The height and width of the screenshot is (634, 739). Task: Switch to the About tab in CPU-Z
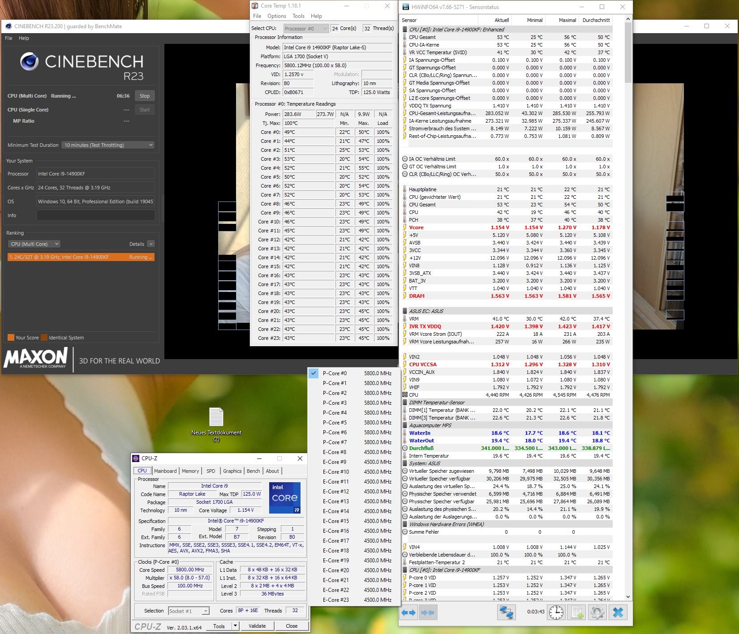pyautogui.click(x=272, y=471)
